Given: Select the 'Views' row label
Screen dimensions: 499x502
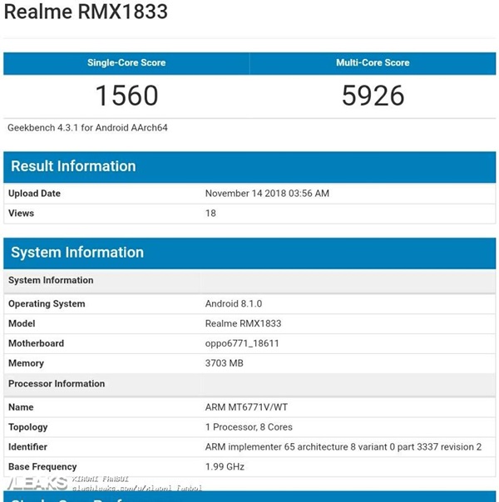Looking at the screenshot, I should pos(21,214).
